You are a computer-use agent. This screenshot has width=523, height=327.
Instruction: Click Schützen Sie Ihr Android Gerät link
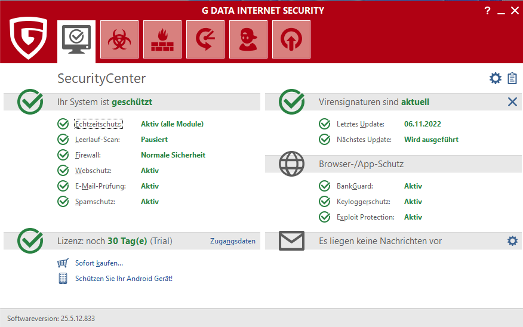click(x=124, y=278)
